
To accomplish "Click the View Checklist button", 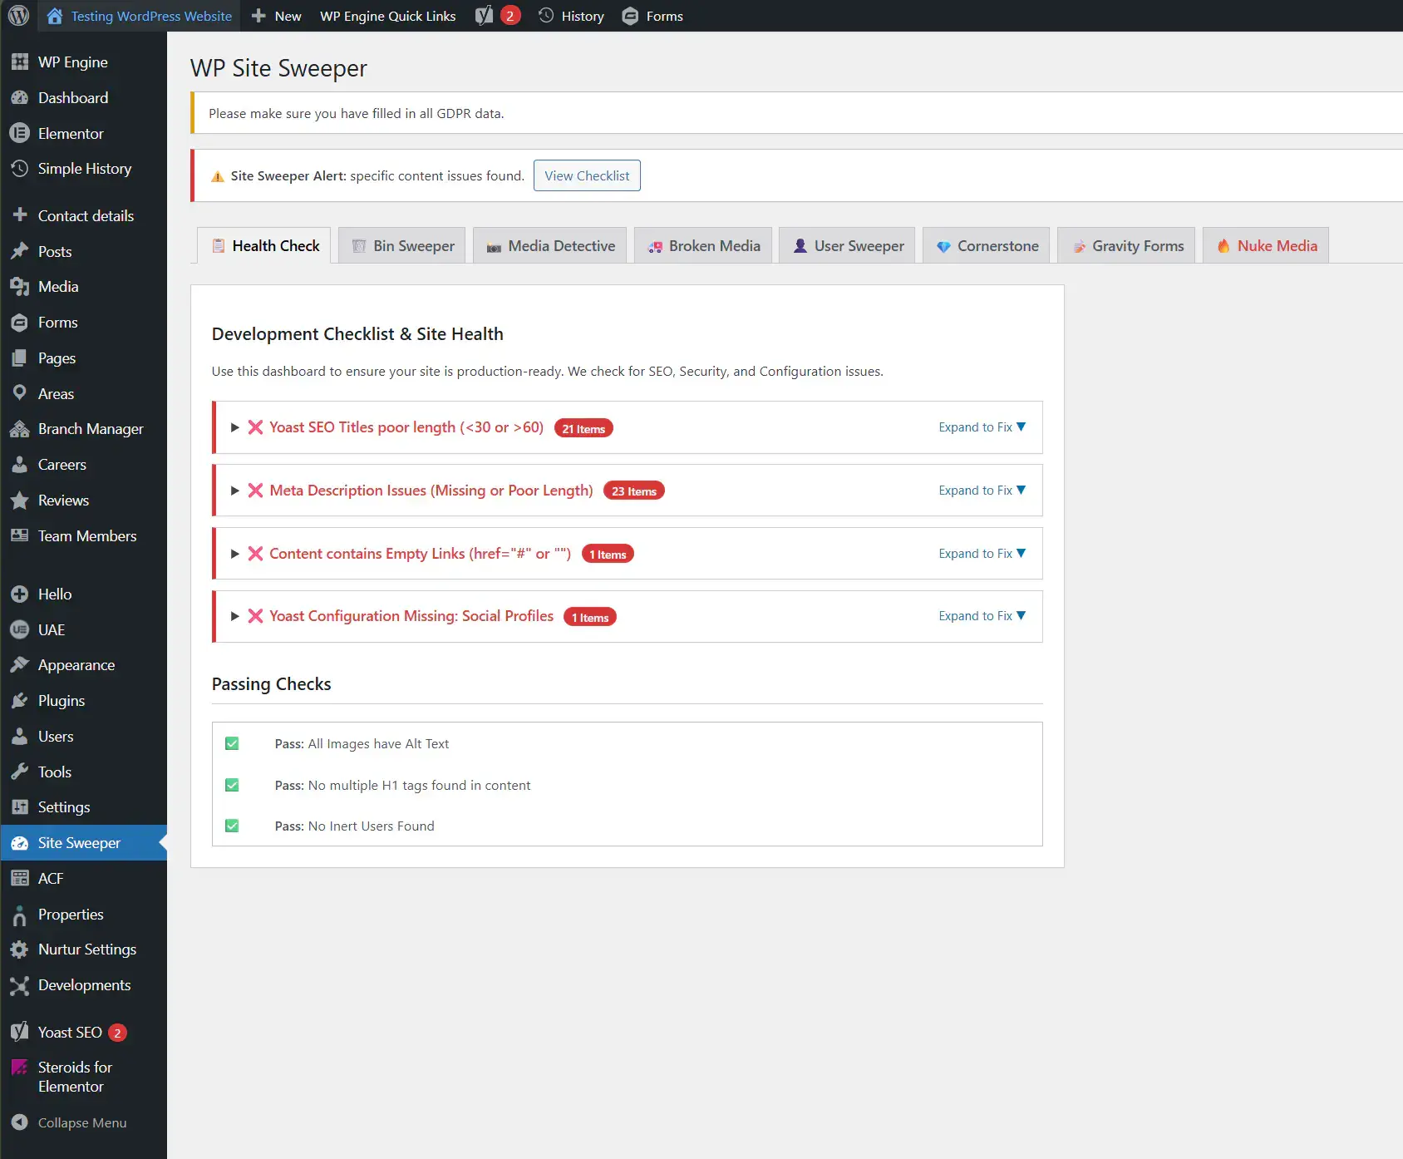I will [x=587, y=175].
